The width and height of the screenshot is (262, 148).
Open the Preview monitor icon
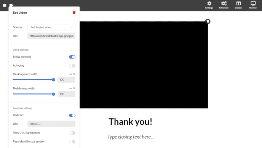point(253,5)
